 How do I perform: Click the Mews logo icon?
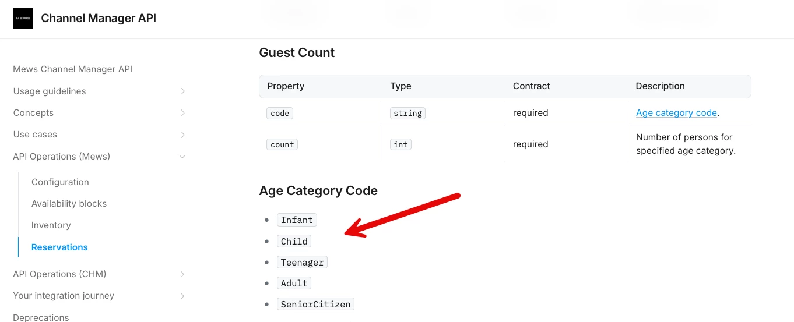click(x=23, y=19)
